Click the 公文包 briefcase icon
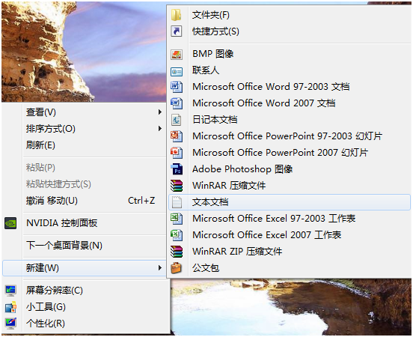 [x=177, y=268]
